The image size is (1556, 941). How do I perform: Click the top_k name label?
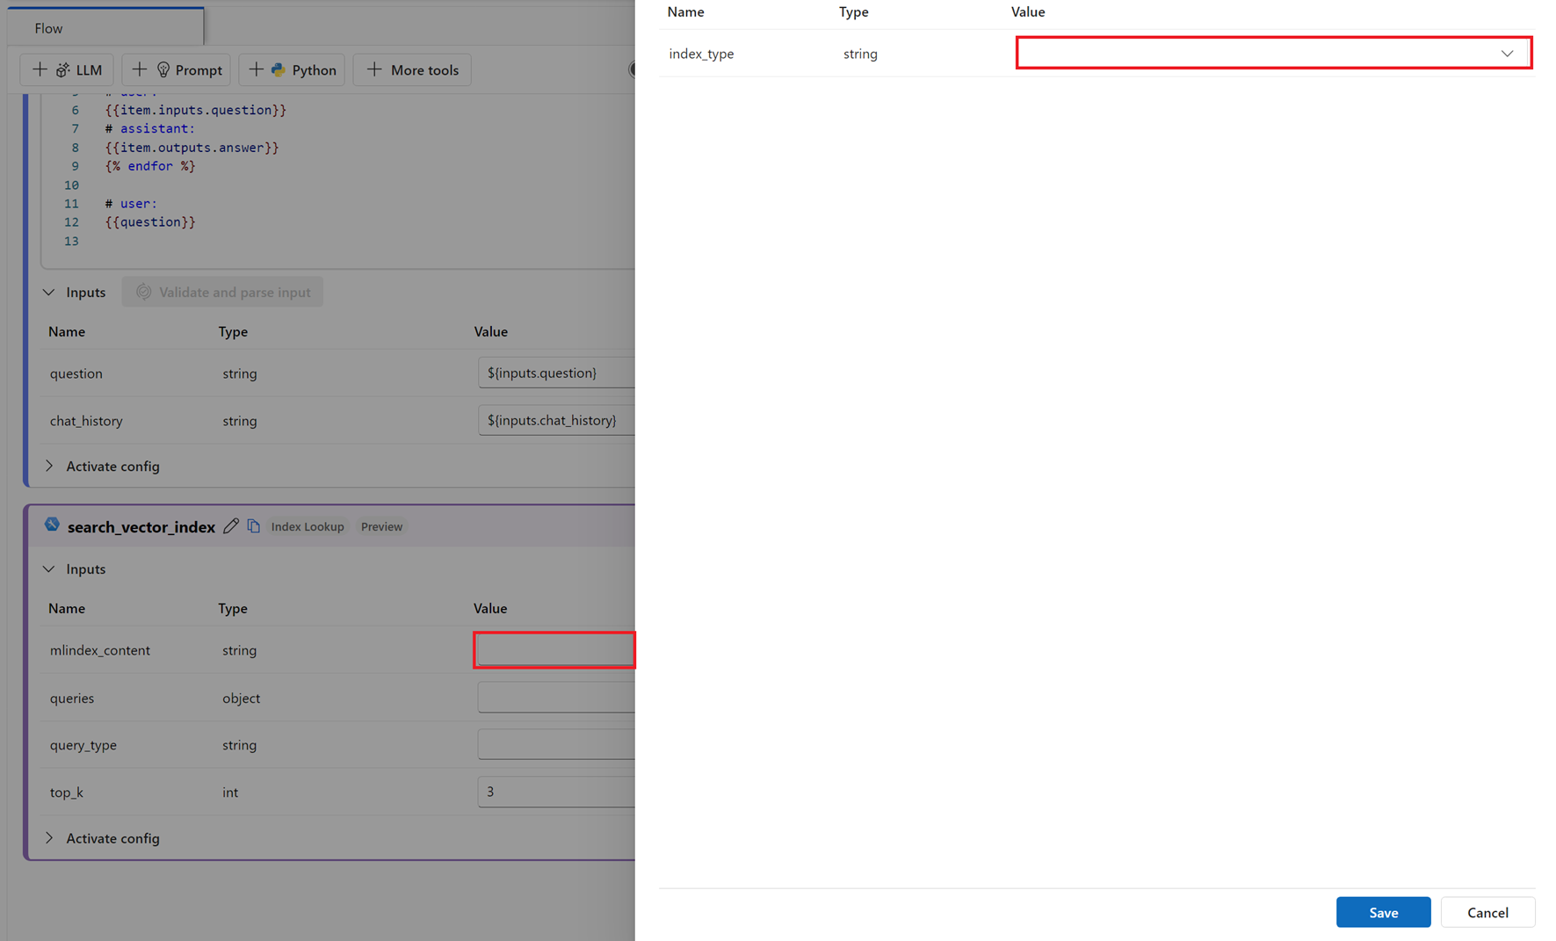coord(67,793)
